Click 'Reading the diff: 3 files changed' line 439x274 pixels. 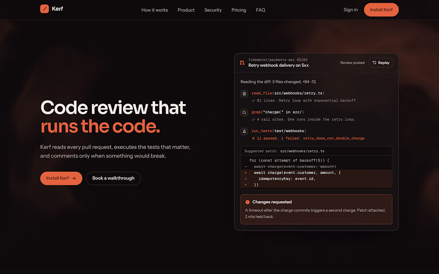click(x=278, y=82)
